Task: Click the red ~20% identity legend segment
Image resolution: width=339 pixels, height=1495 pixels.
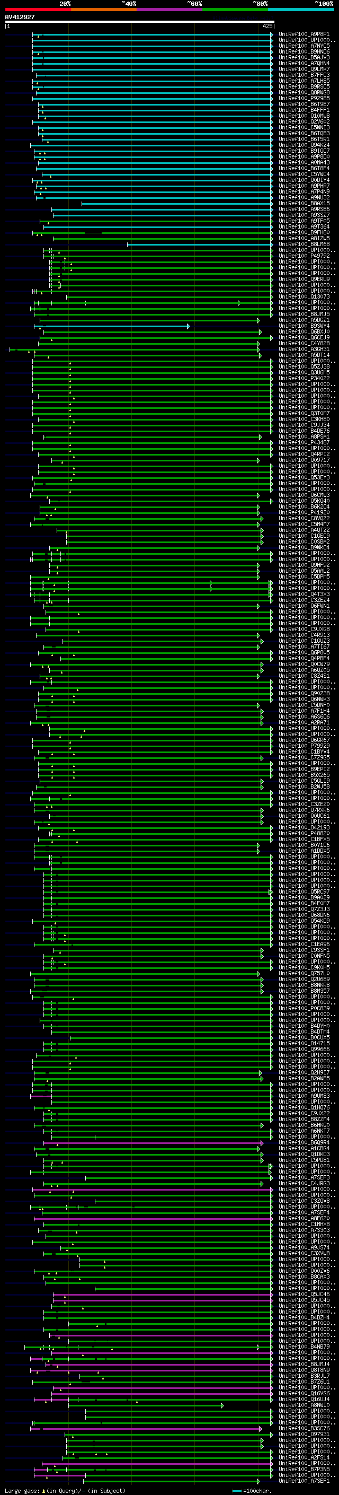Action: 38,10
